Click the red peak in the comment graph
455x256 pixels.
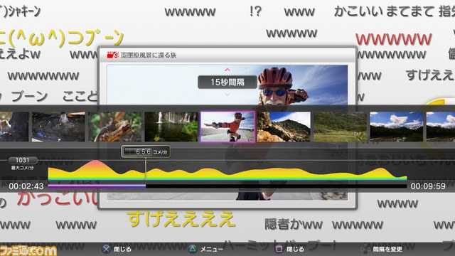tap(95, 165)
